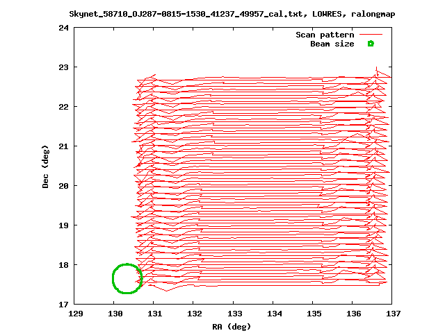Viewport: 445px width, 333px height.
Task: Click the Dec axis tick label 24
Action: click(x=63, y=28)
